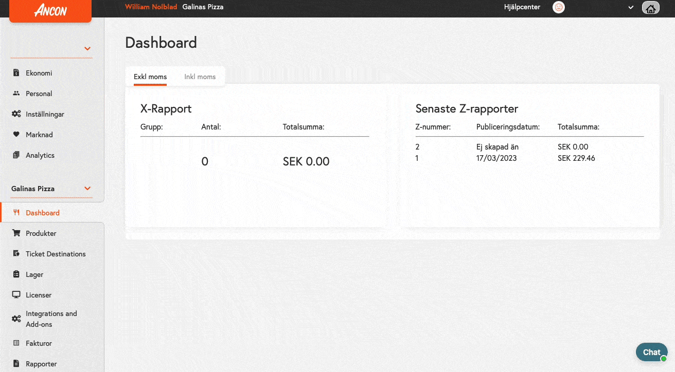Open the Rapporter page
The image size is (675, 372).
click(41, 364)
